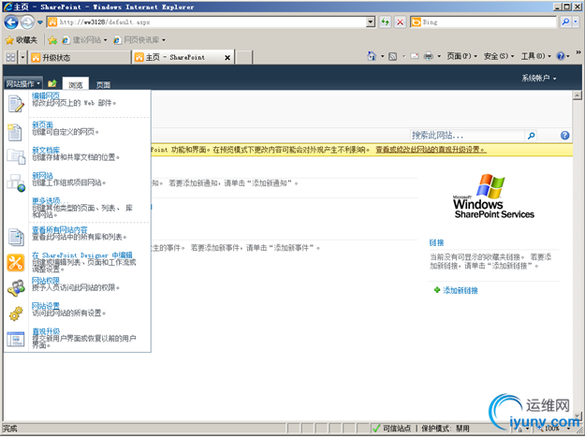Open the Quick Tabs grid icon
This screenshot has height=437, width=585.
[x=10, y=57]
